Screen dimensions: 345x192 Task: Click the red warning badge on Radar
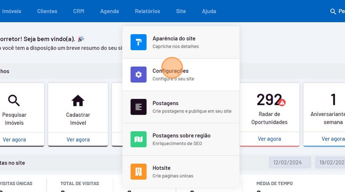tap(282, 103)
